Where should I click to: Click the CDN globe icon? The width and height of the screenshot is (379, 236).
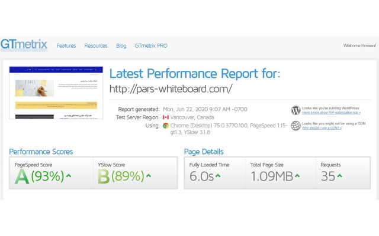[x=296, y=126]
